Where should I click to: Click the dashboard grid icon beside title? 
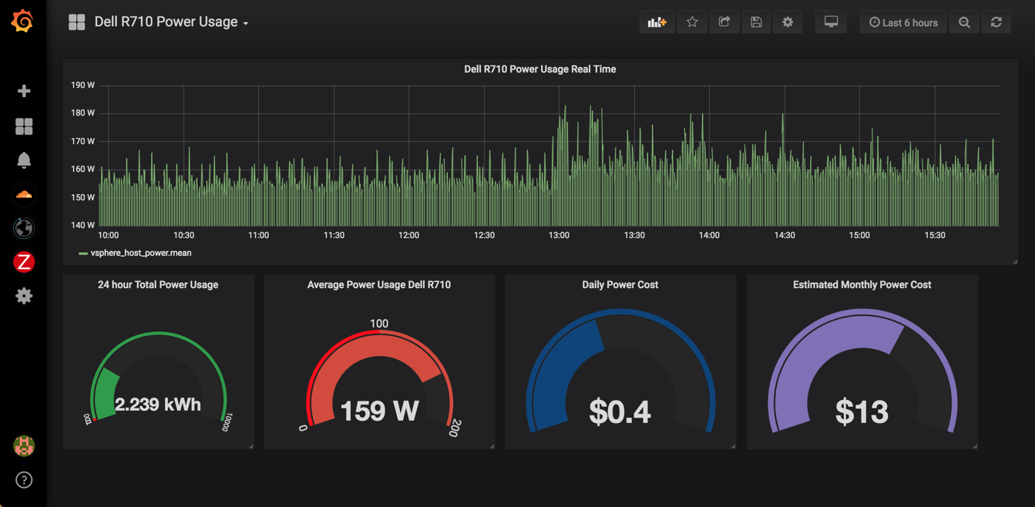pyautogui.click(x=77, y=22)
